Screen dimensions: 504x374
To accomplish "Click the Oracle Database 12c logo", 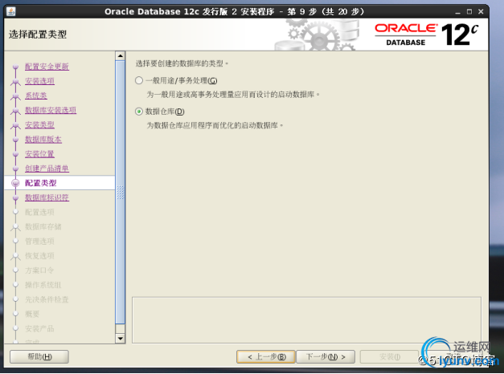I will click(427, 35).
